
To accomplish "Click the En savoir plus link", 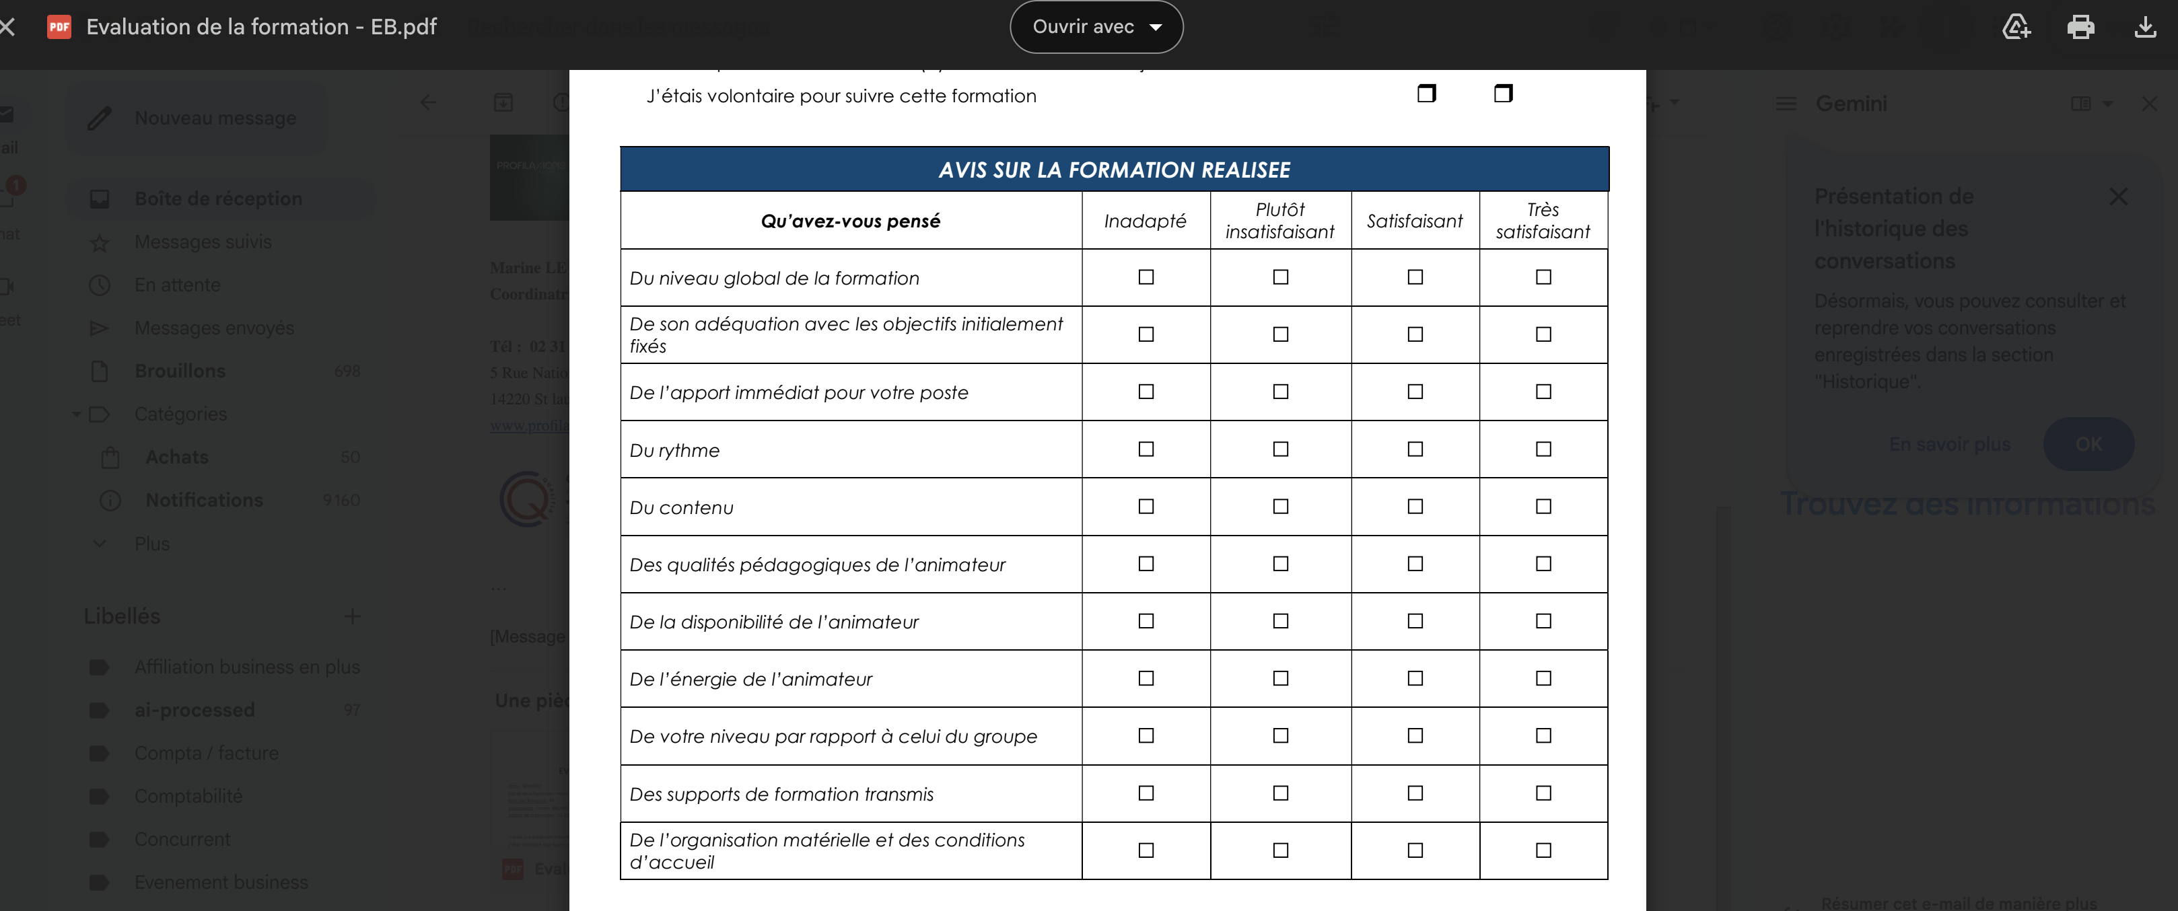I will click(1949, 445).
